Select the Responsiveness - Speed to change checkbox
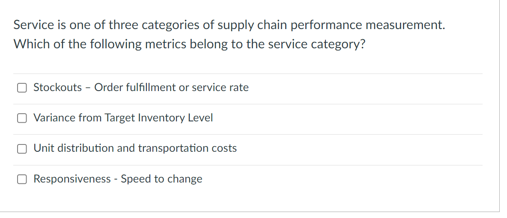This screenshot has height=218, width=507. click(x=22, y=179)
